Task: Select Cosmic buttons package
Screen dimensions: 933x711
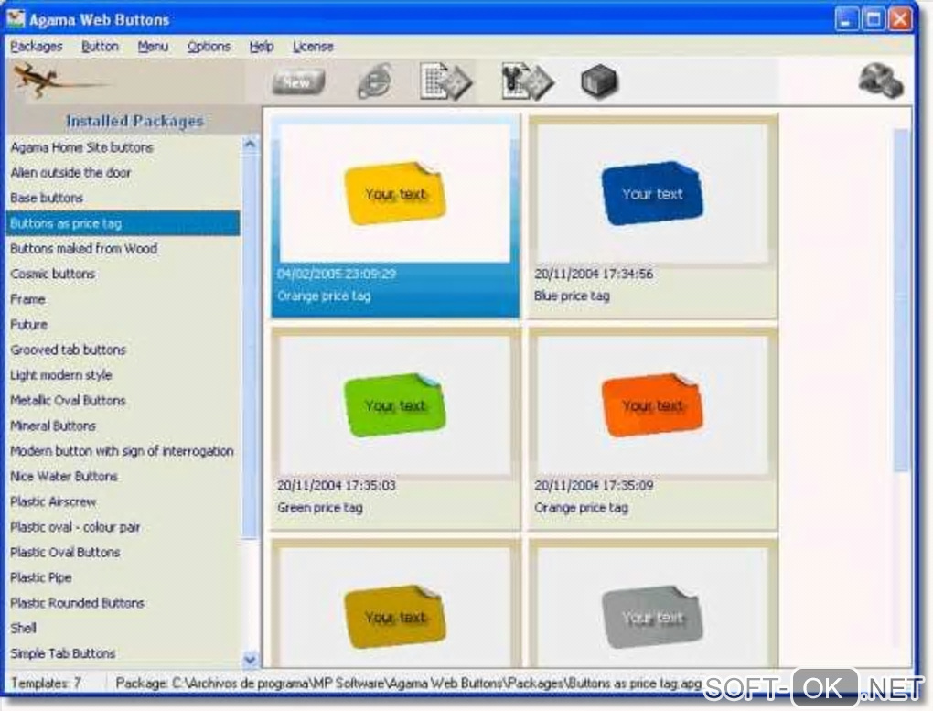Action: pos(123,274)
